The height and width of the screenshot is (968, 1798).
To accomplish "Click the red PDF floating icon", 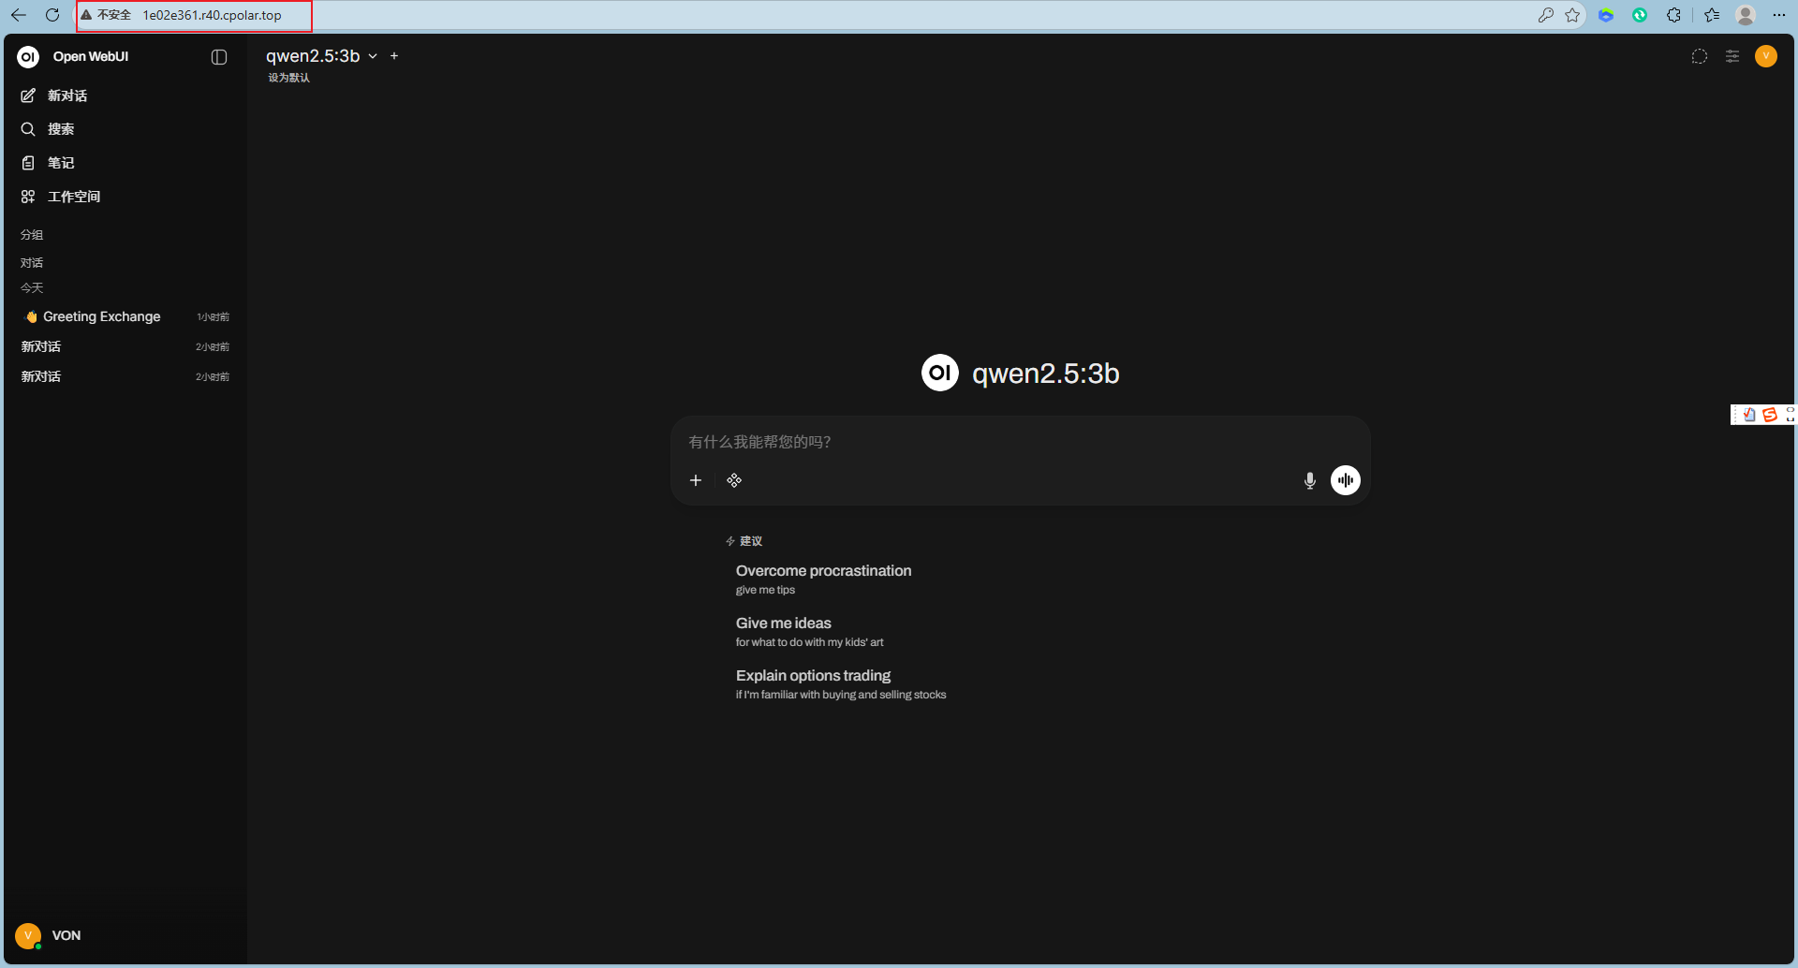I will (x=1748, y=415).
